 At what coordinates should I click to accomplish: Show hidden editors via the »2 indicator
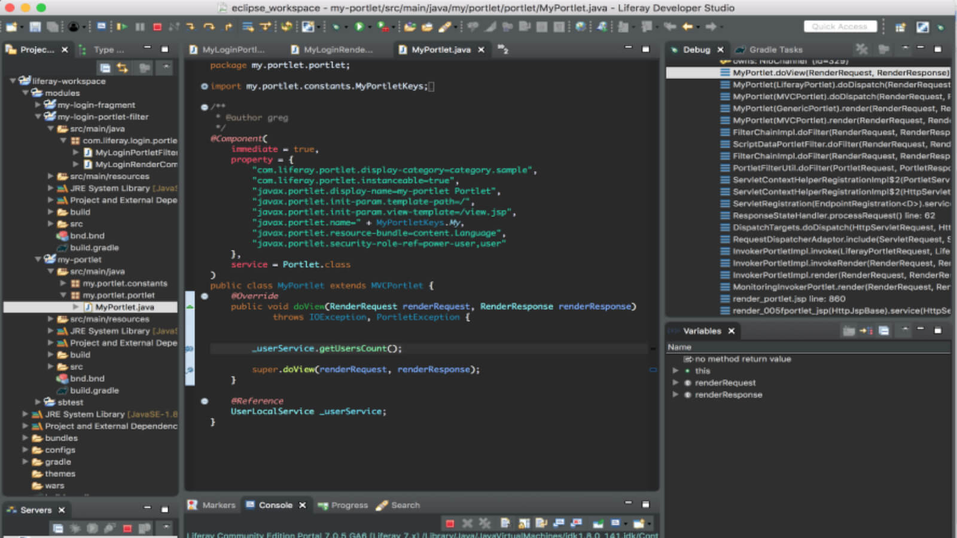pos(503,50)
